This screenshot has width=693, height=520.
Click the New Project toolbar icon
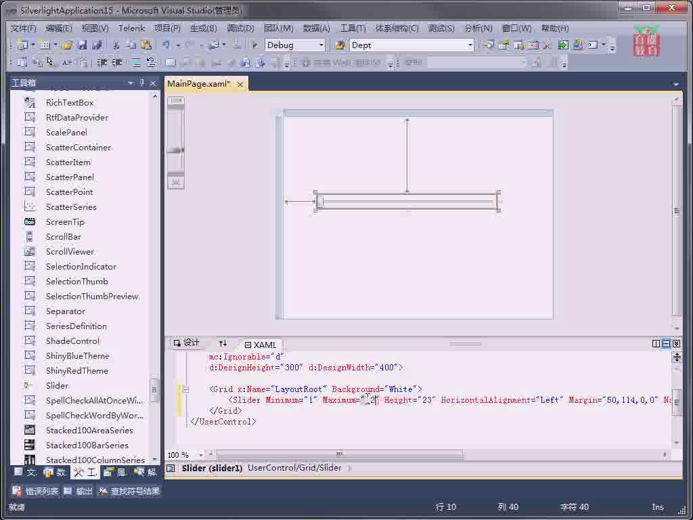click(x=22, y=45)
